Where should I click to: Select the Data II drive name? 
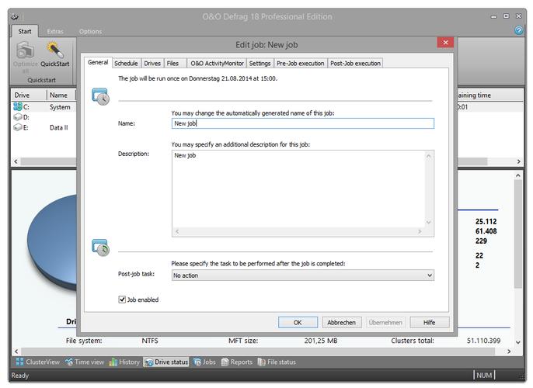coord(59,127)
